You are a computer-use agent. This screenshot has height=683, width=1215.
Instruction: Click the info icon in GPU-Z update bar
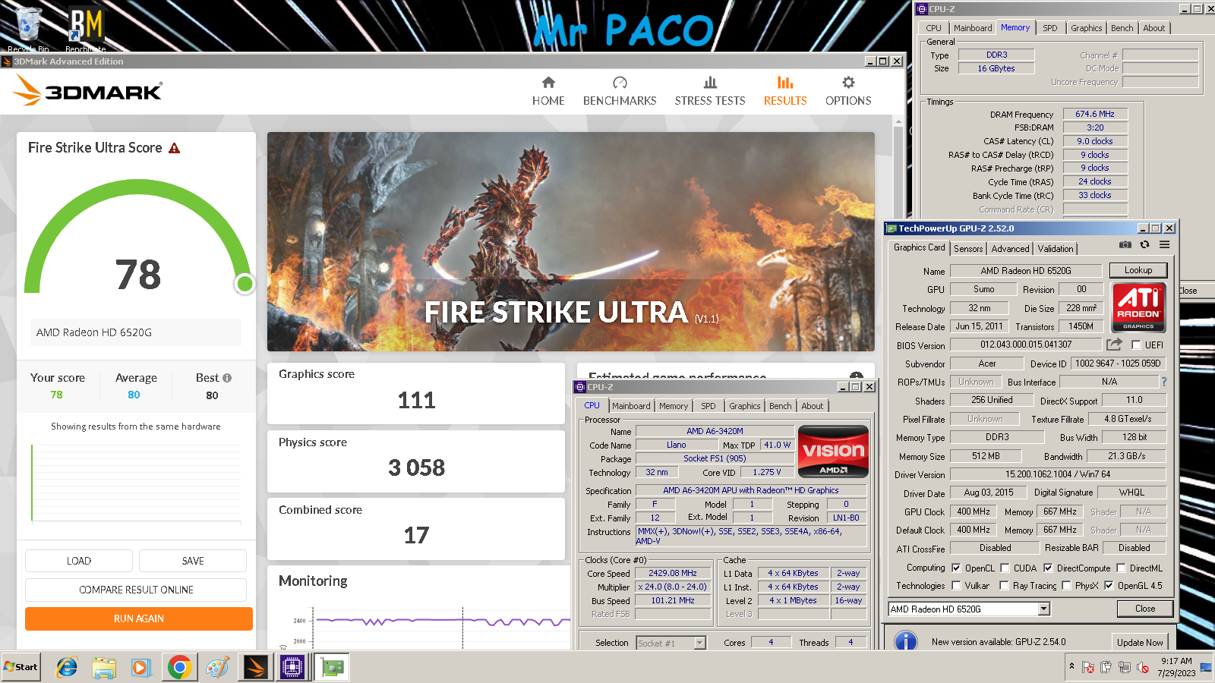[906, 642]
